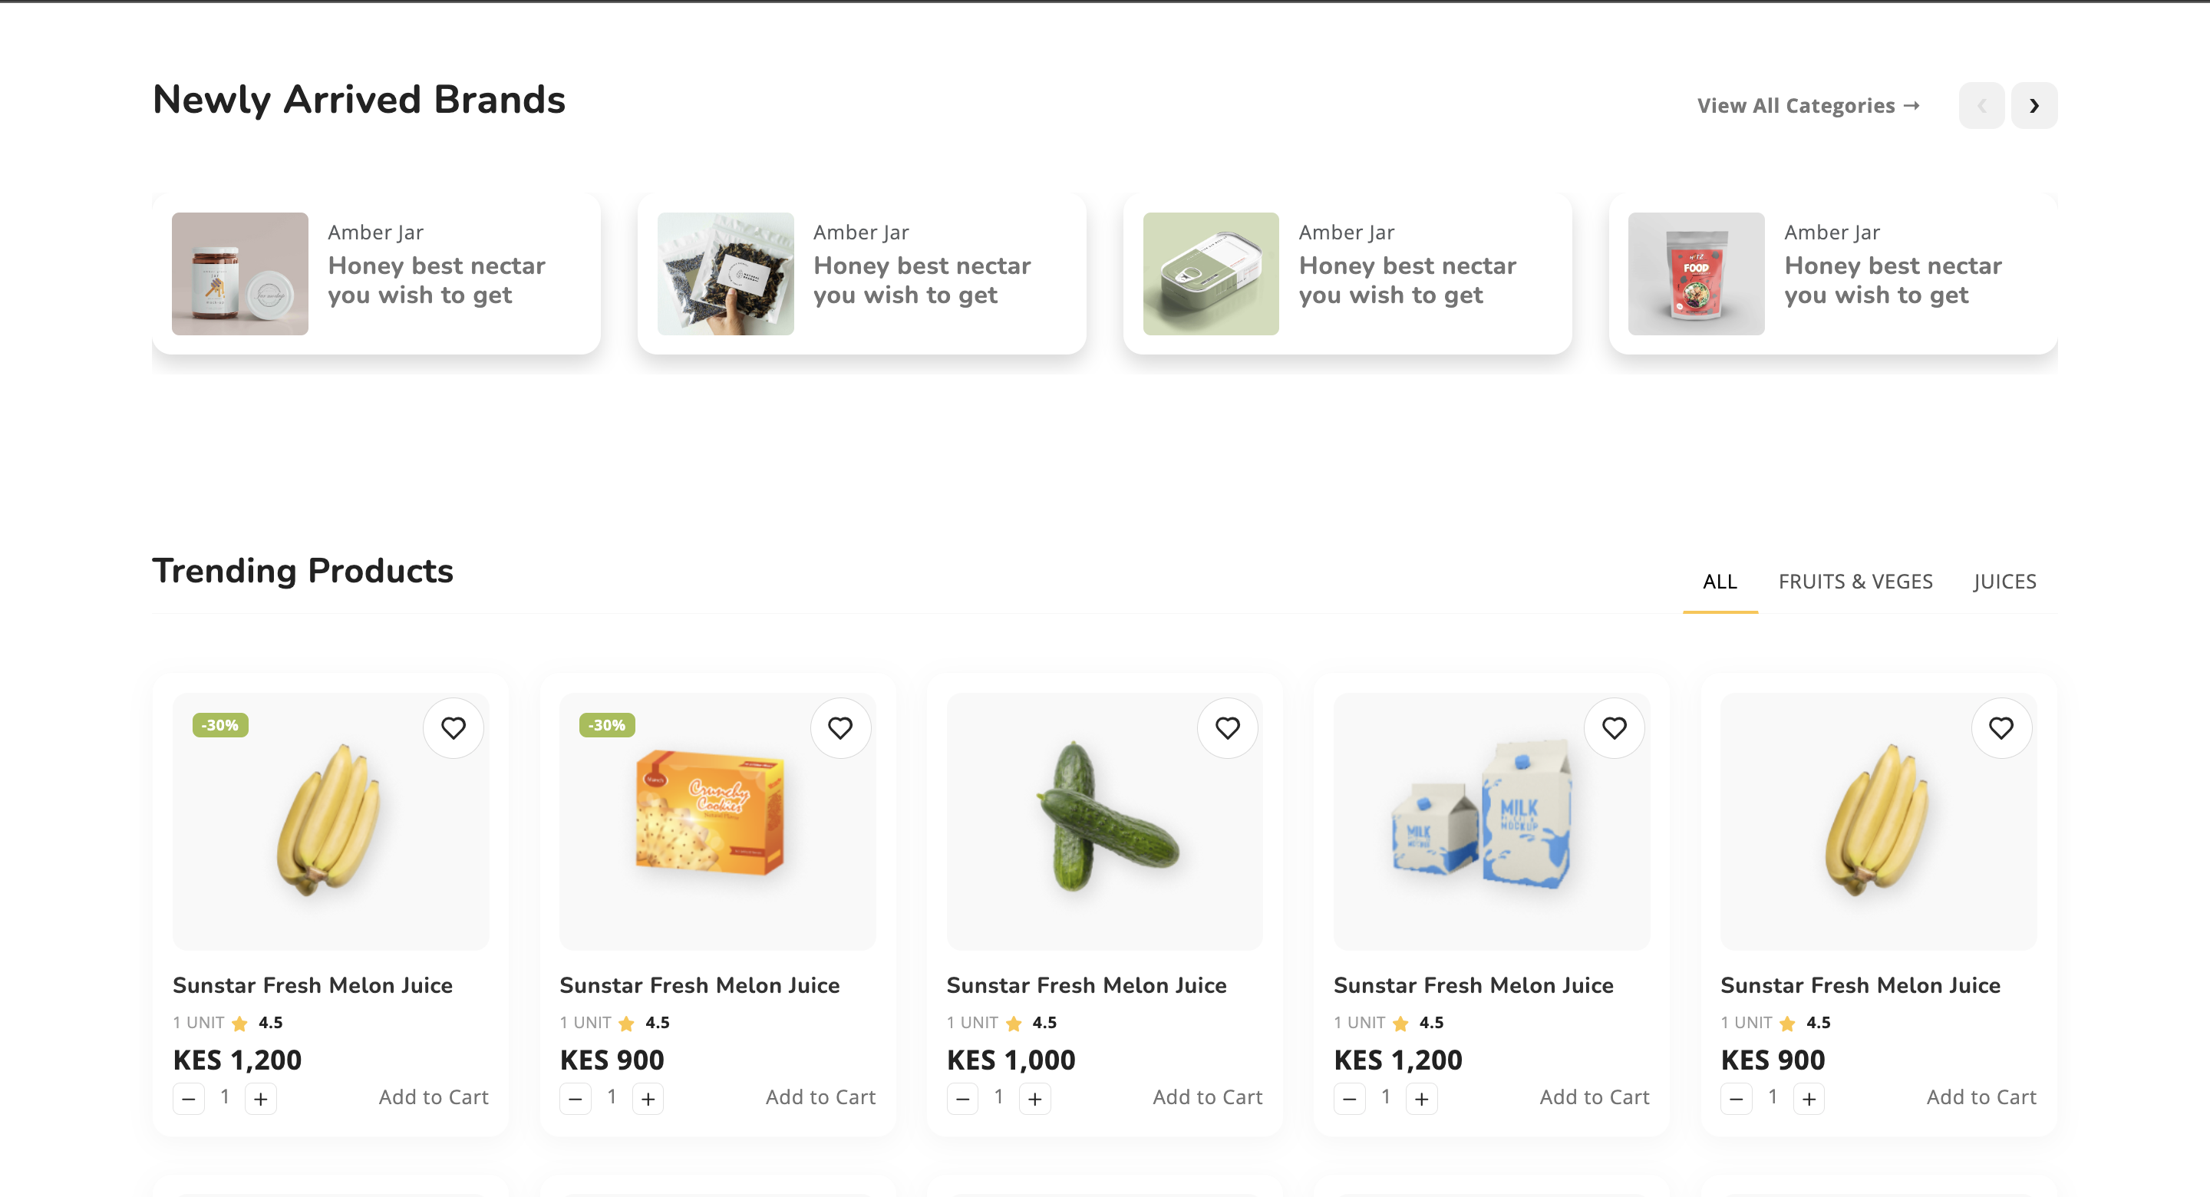Click the next arrow in Newly Arrived Brands

click(x=2034, y=104)
